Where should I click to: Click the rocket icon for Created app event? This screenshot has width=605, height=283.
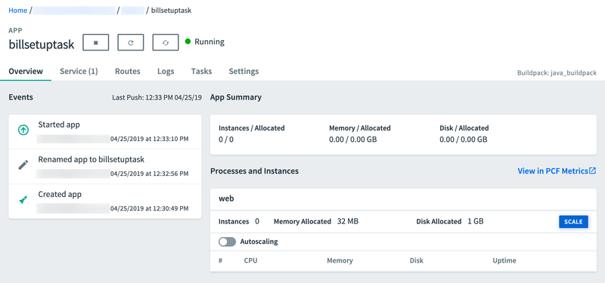point(23,200)
